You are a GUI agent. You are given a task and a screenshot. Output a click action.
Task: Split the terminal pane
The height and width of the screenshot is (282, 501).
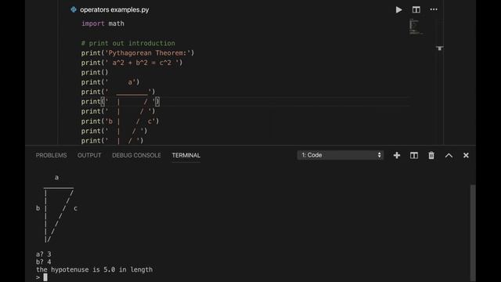(414, 155)
